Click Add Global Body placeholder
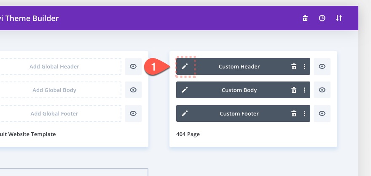The height and width of the screenshot is (176, 371). 61,90
